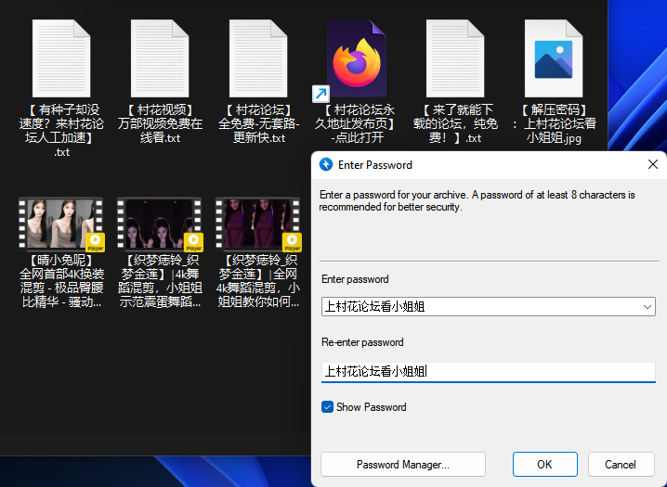
Task: Open the Password Manager
Action: [402, 465]
